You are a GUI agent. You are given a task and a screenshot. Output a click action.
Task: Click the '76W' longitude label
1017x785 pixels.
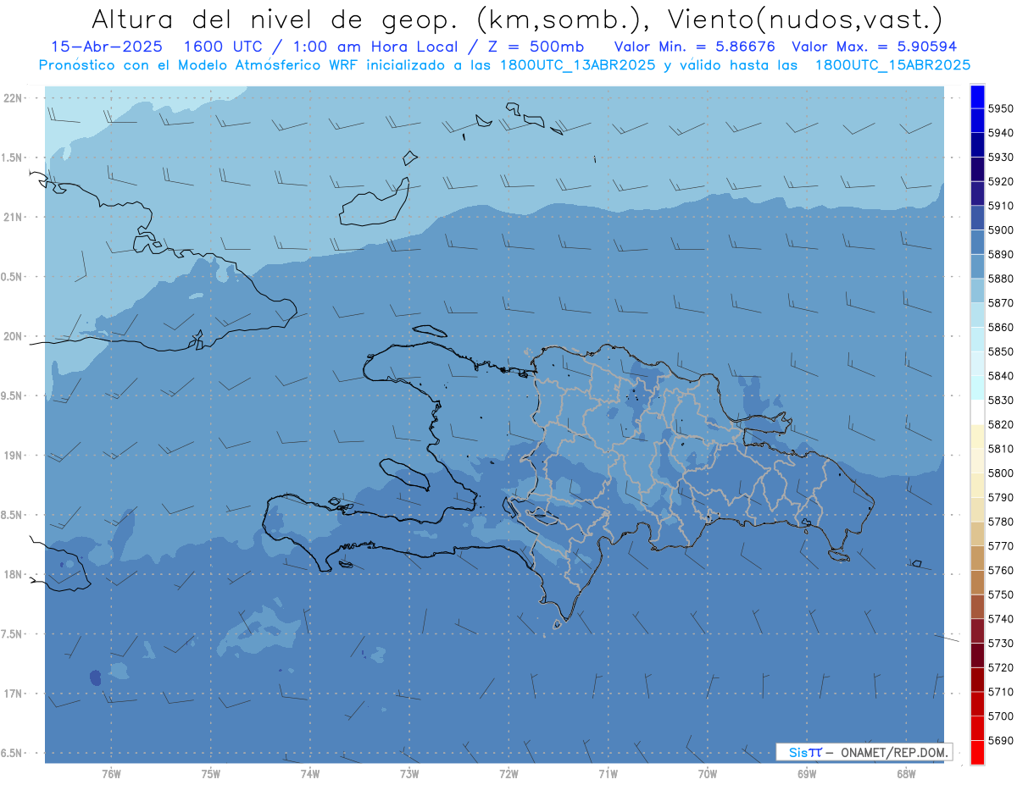pos(111,774)
